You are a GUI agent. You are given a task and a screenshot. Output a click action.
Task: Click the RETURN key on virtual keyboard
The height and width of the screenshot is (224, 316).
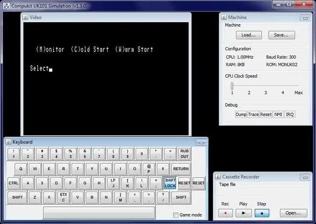181,169
